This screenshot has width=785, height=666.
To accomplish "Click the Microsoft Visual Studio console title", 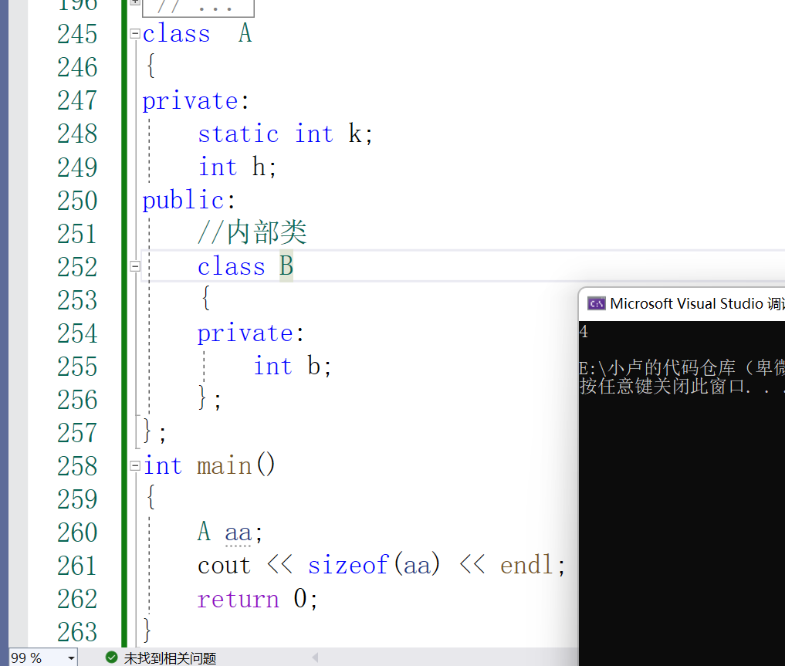I will click(697, 304).
